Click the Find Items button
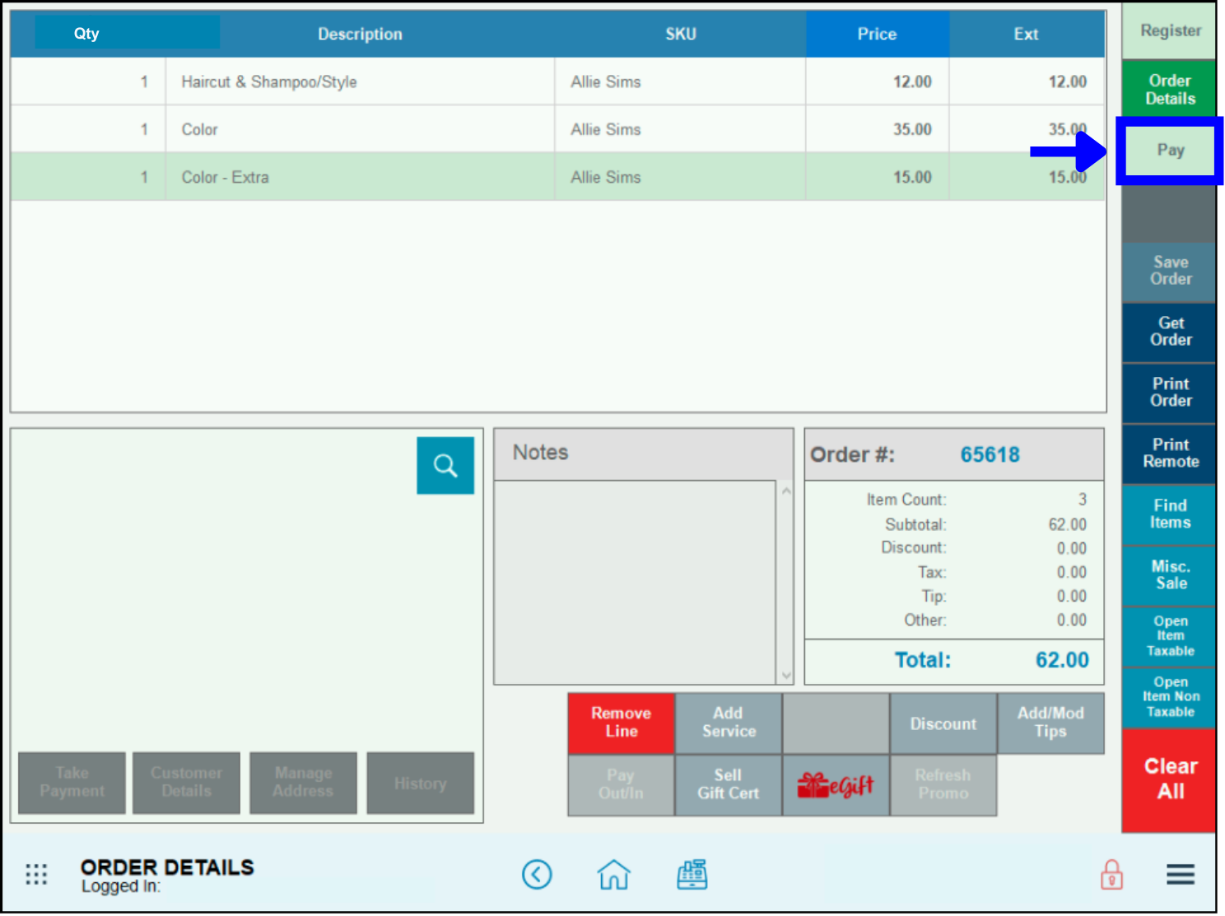Image resolution: width=1225 pixels, height=916 pixels. coord(1170,514)
